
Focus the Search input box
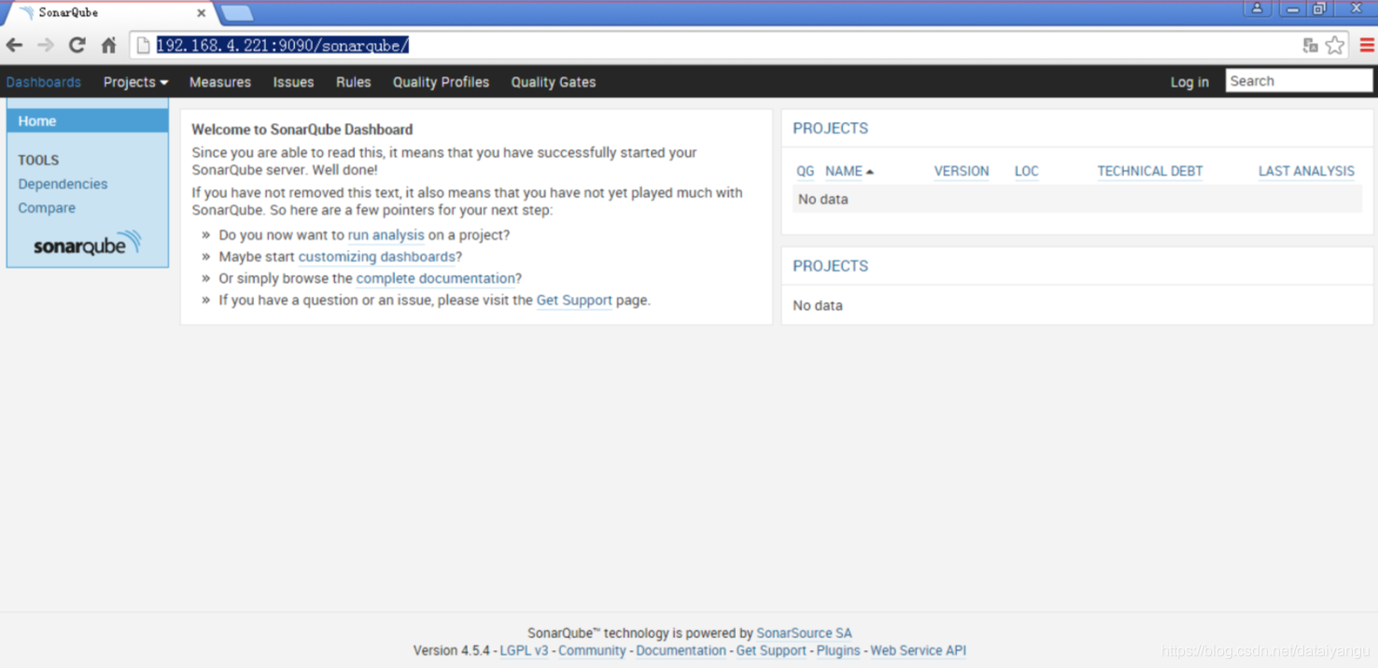[1299, 81]
